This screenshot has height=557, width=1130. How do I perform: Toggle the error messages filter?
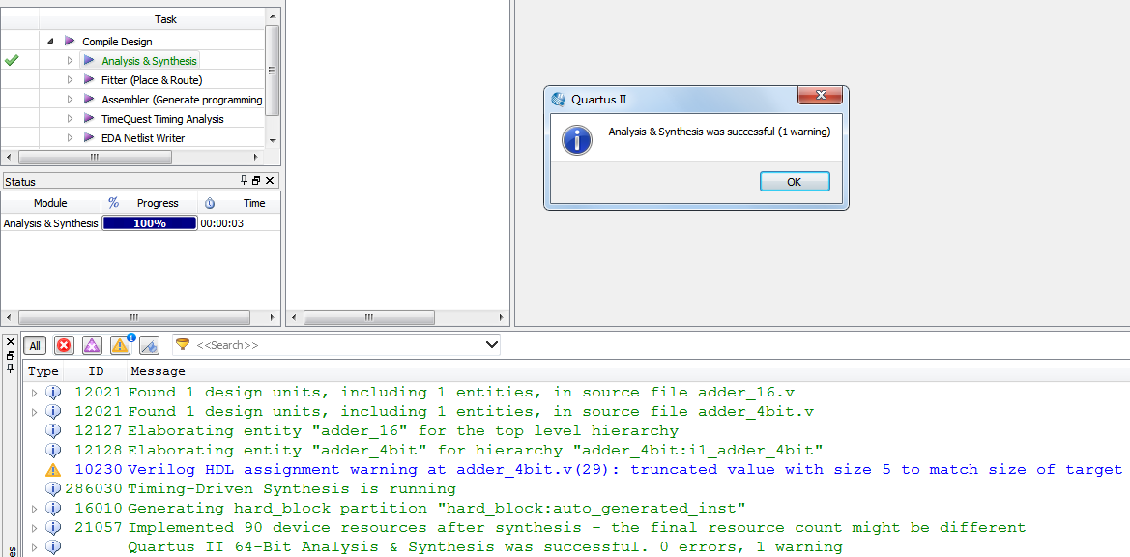[x=64, y=346]
